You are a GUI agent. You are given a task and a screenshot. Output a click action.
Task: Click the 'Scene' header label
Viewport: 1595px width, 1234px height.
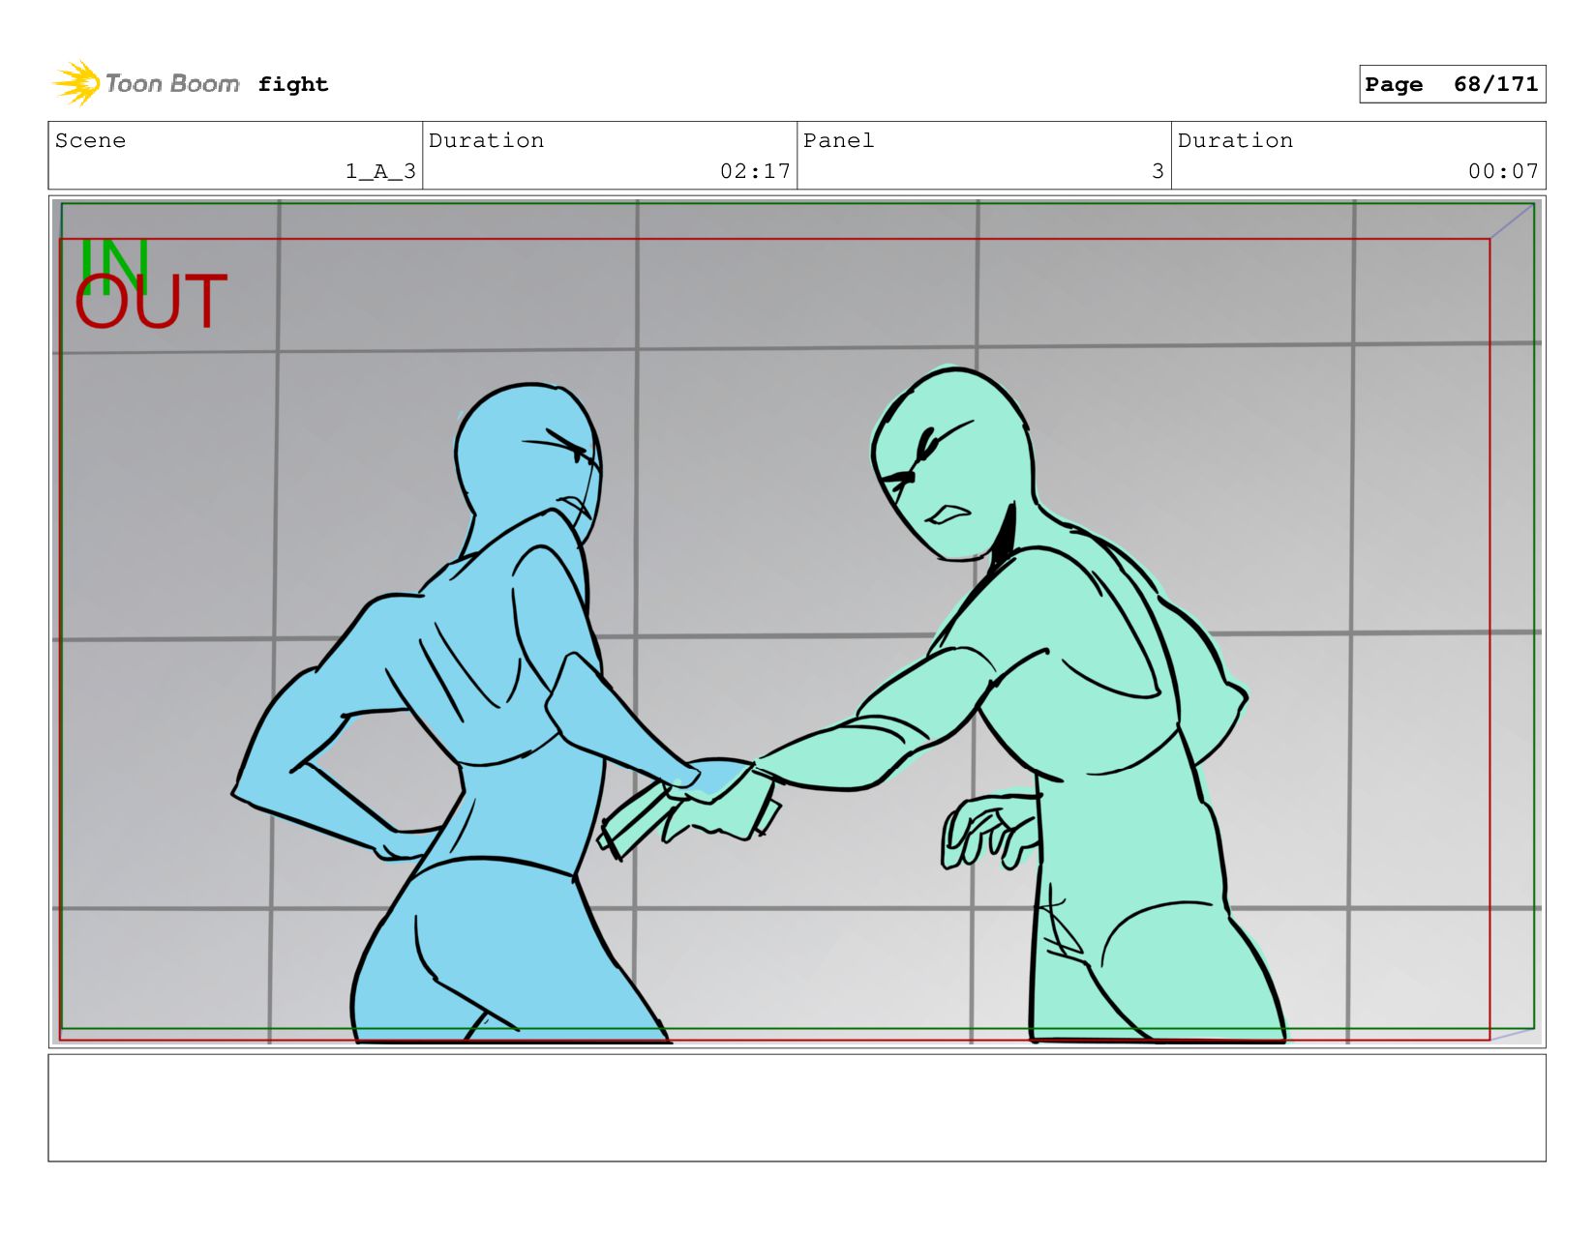pos(90,140)
